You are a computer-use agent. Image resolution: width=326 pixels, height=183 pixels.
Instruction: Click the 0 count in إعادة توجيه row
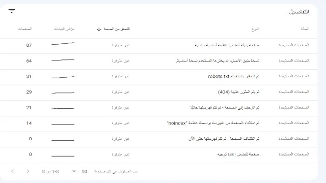point(31,155)
